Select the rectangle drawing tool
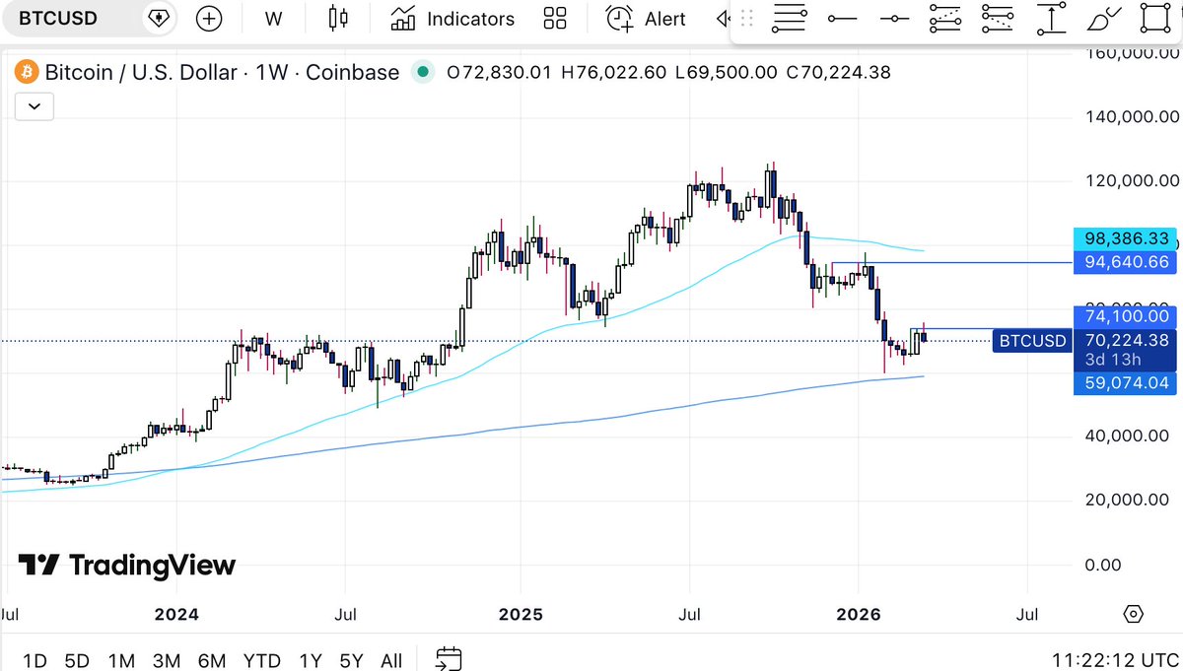The image size is (1183, 671). point(1154,18)
